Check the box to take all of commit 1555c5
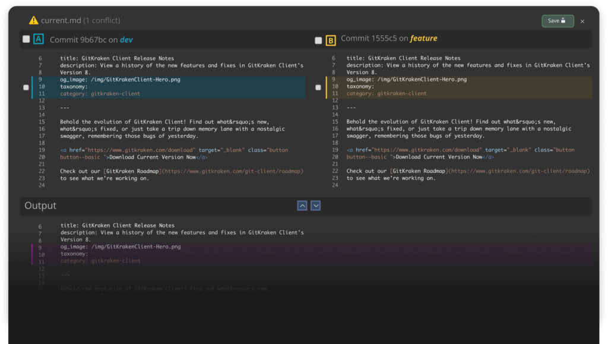The width and height of the screenshot is (608, 344). coord(318,40)
